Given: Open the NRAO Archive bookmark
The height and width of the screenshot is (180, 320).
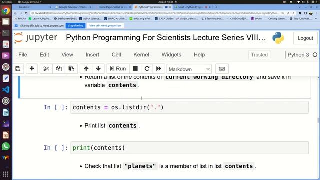Looking at the screenshot, I should click(x=115, y=19).
